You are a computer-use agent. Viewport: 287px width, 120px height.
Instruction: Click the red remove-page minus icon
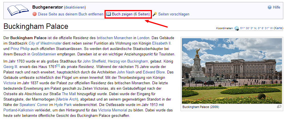click(34, 14)
